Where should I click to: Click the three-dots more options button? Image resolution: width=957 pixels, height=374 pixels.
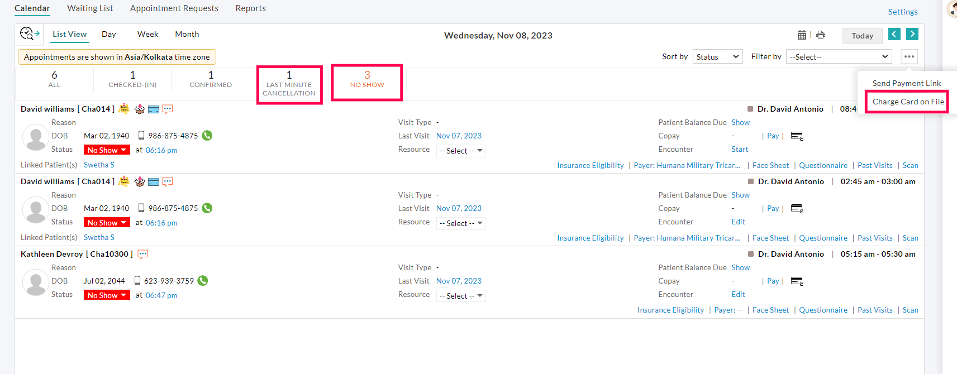909,57
